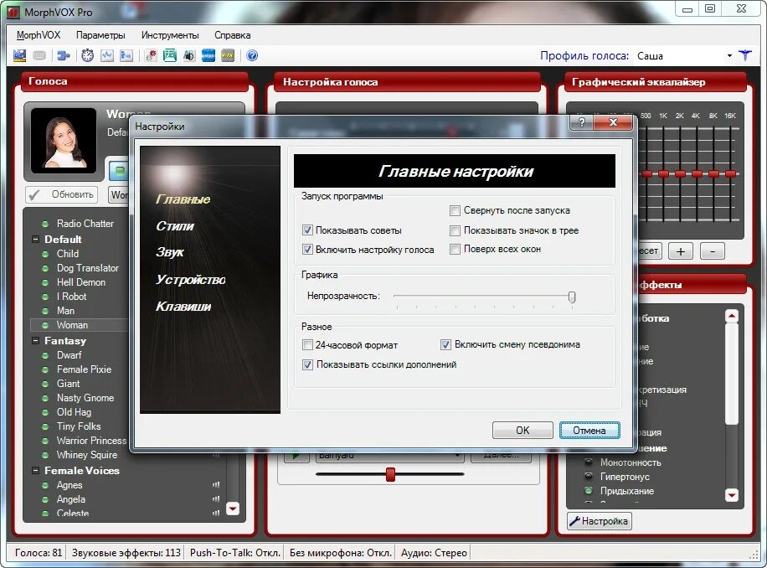Image resolution: width=767 pixels, height=568 pixels.
Task: Uncheck 'Показывать ссылки дополнений' checkbox
Action: point(307,364)
